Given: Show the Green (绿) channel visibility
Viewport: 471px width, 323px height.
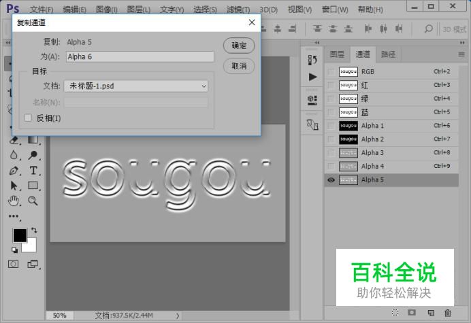Looking at the screenshot, I should pos(331,99).
